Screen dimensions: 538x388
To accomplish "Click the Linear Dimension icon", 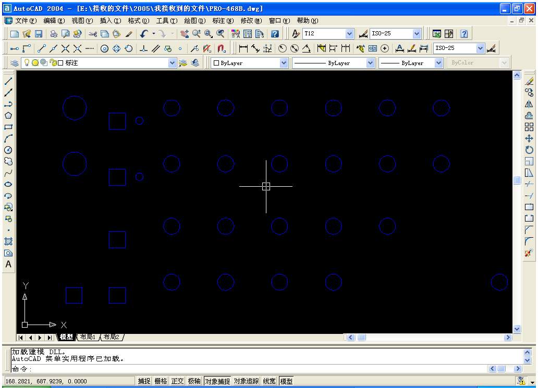I will pyautogui.click(x=243, y=48).
